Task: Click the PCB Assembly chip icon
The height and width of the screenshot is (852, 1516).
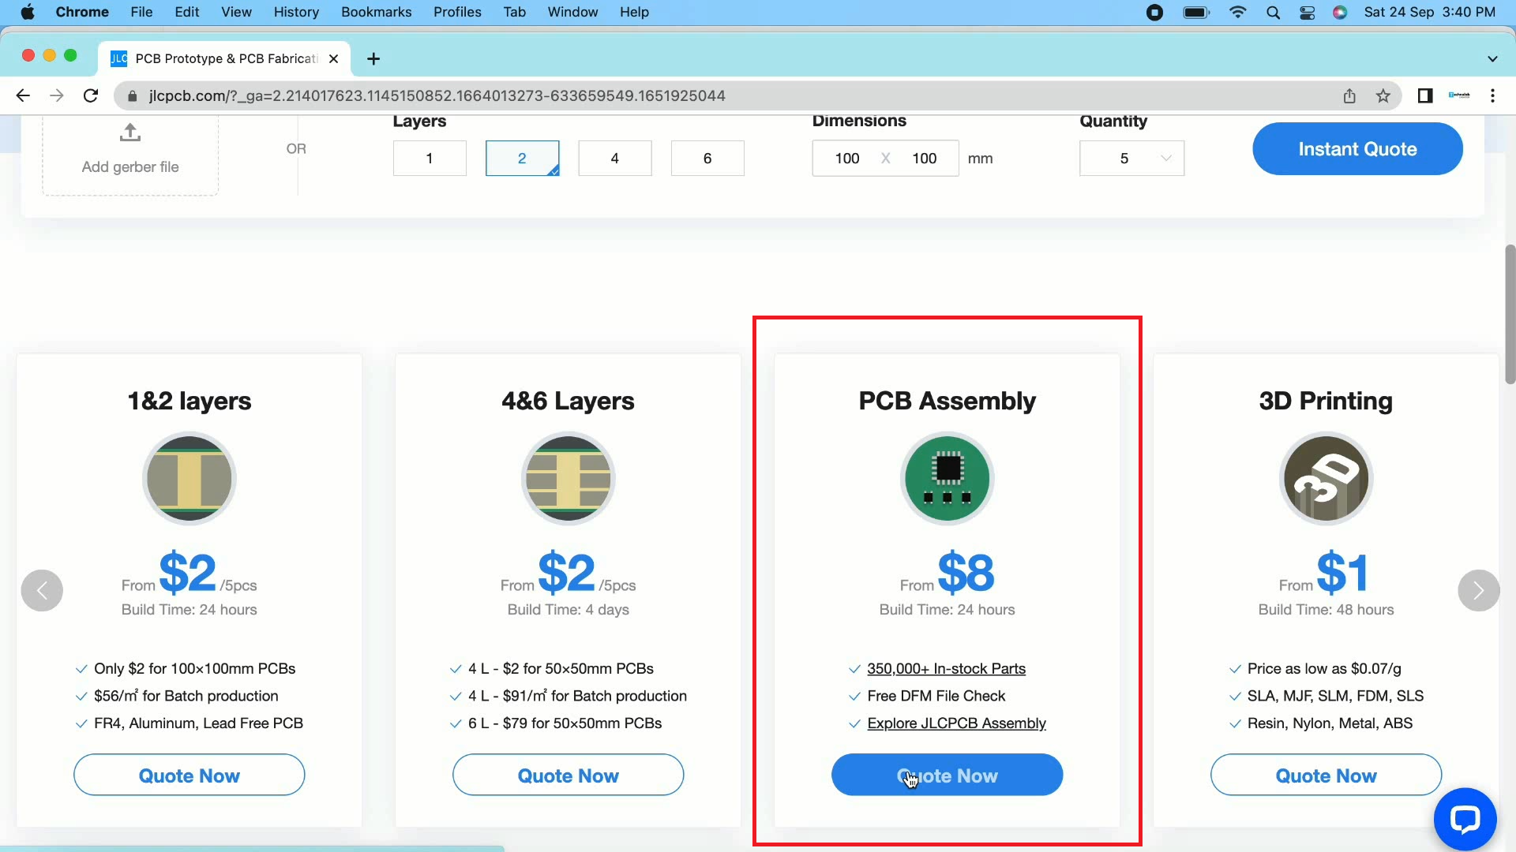Action: tap(947, 478)
